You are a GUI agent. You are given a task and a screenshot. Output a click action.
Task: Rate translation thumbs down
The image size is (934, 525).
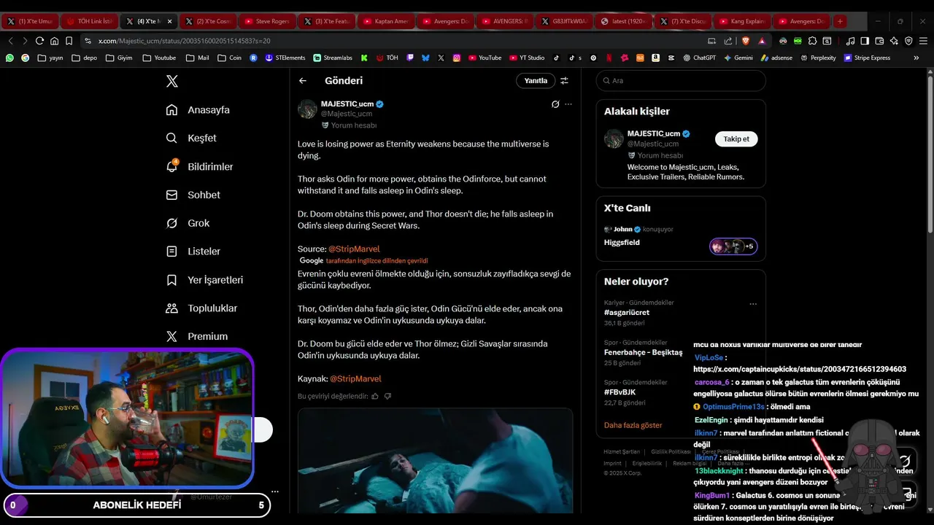387,396
